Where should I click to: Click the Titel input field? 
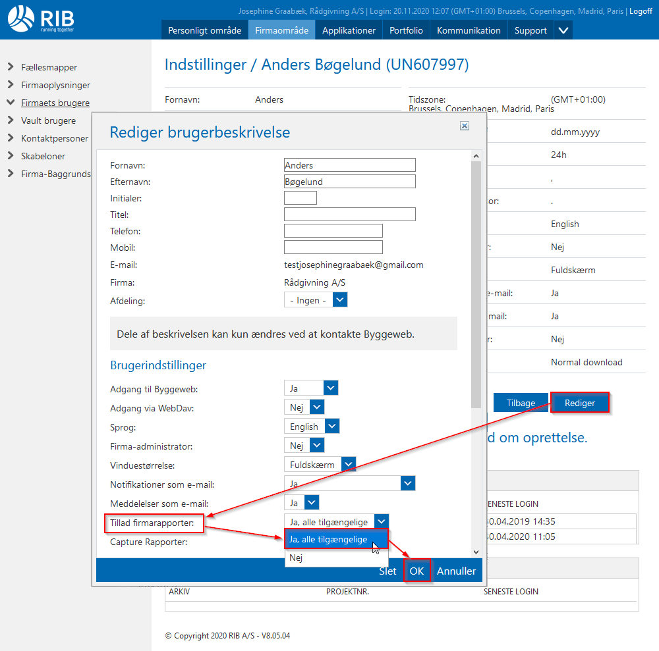click(x=349, y=215)
